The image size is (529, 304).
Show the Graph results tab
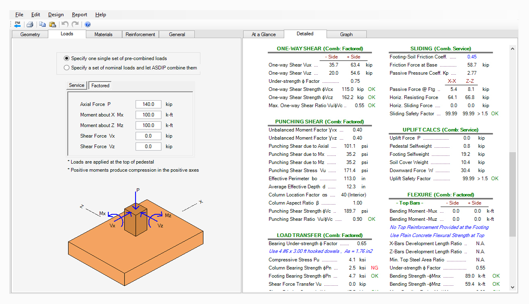coord(346,34)
